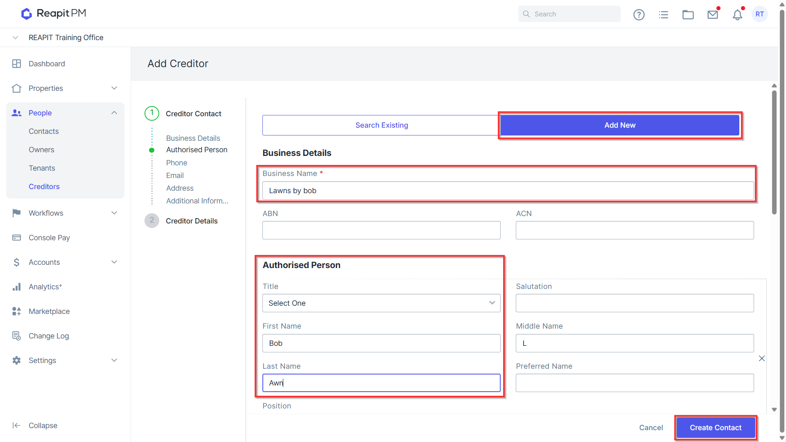Open the Title Select One dropdown
This screenshot has height=442, width=786.
pos(381,303)
